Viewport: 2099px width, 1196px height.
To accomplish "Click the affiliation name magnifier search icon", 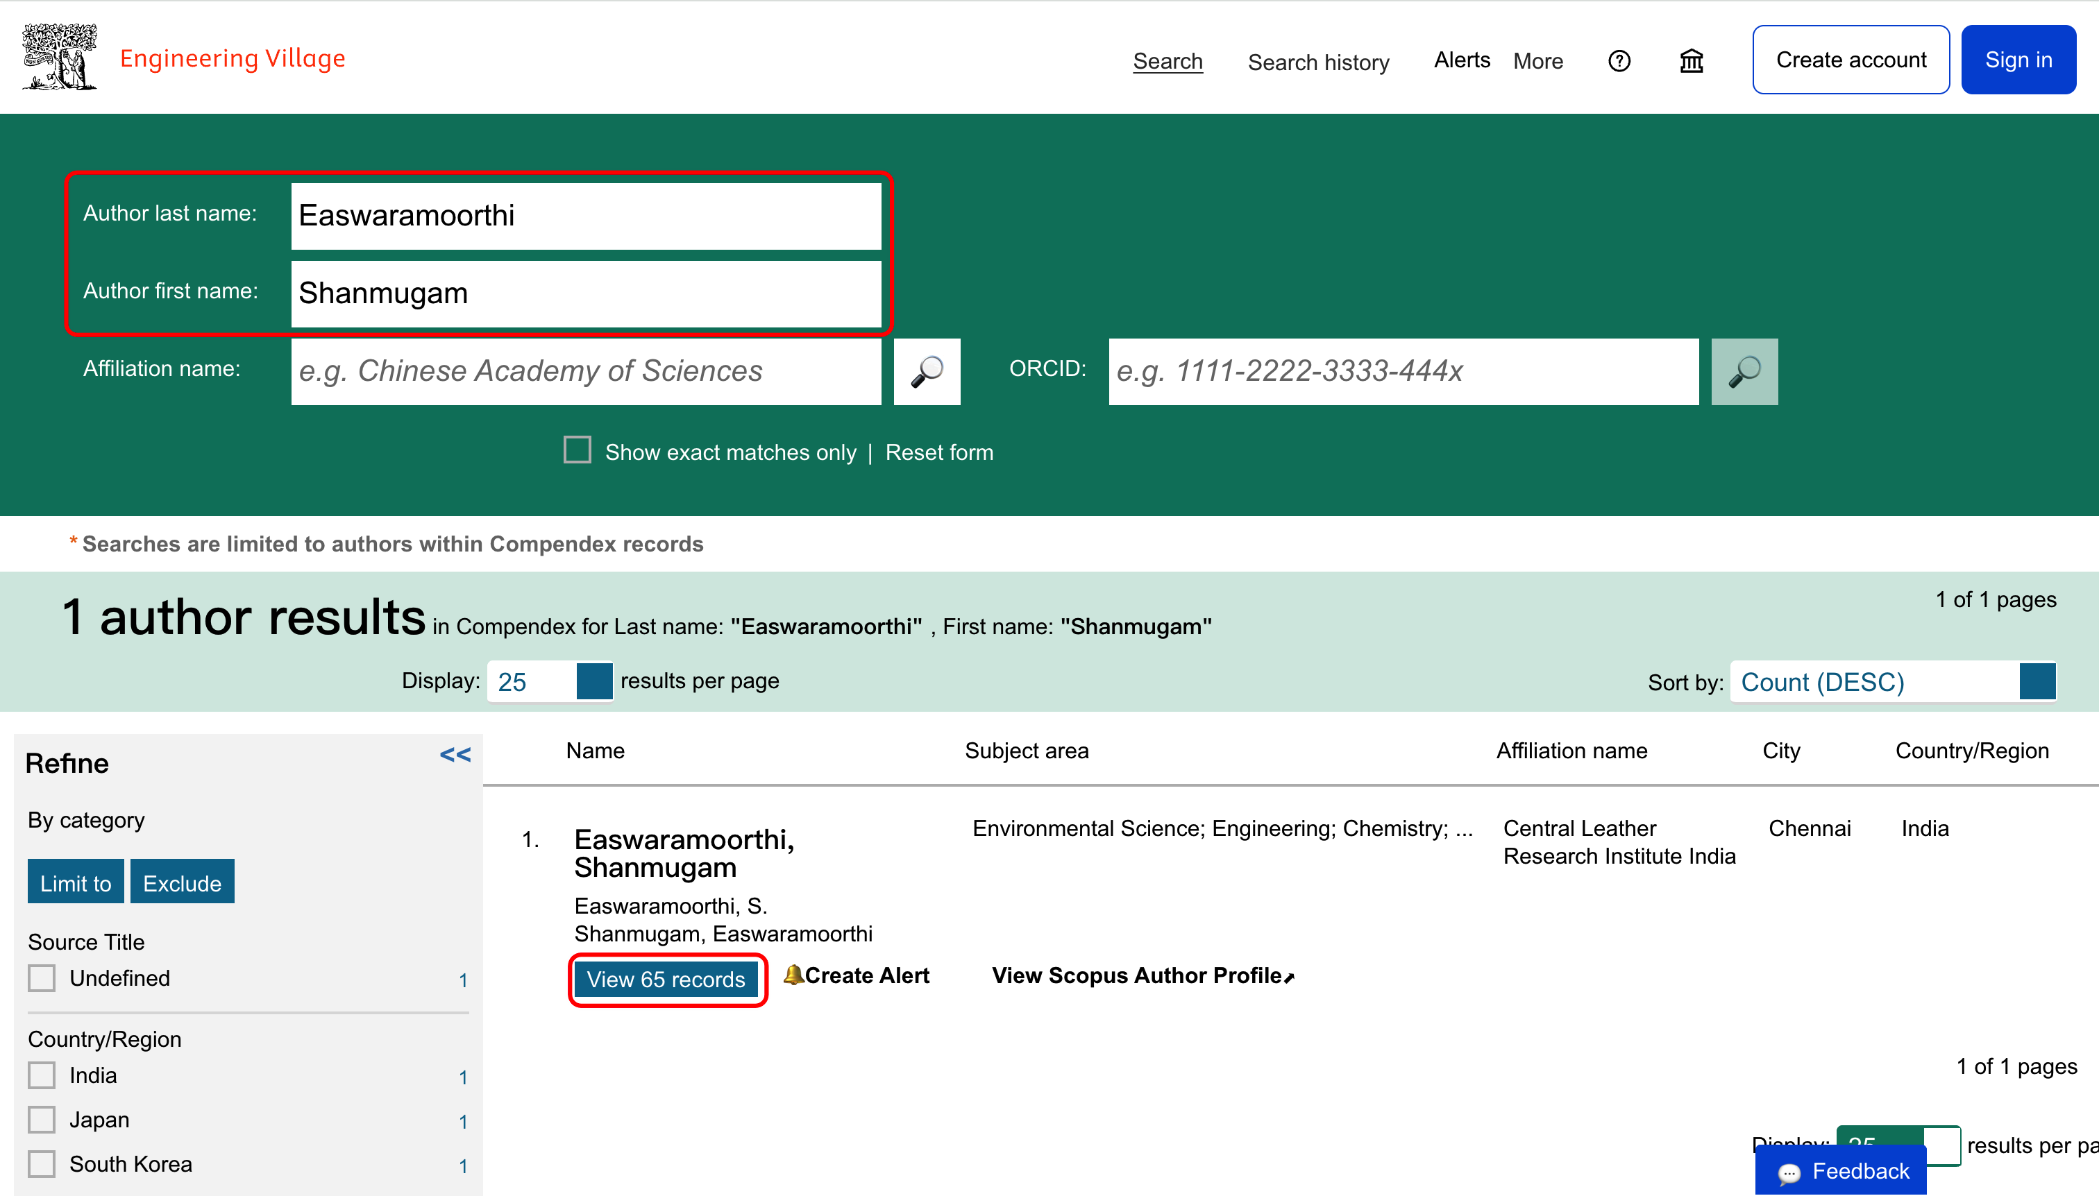I will [x=926, y=371].
